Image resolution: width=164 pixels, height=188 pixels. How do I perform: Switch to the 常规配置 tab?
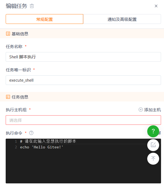pyautogui.click(x=44, y=19)
